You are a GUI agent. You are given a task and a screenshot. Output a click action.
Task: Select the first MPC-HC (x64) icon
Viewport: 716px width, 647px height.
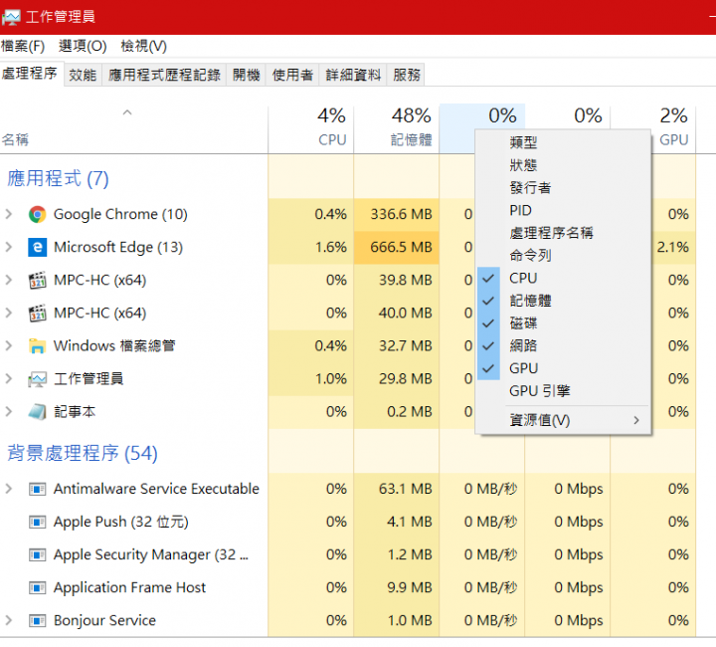click(x=37, y=280)
